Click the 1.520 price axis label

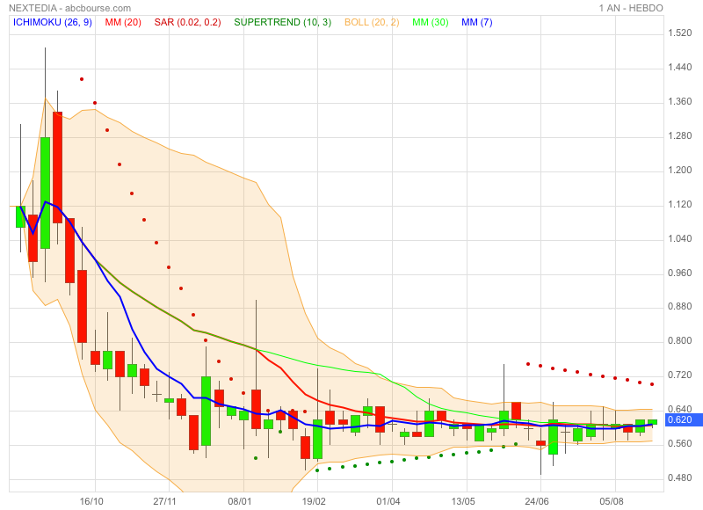click(679, 33)
